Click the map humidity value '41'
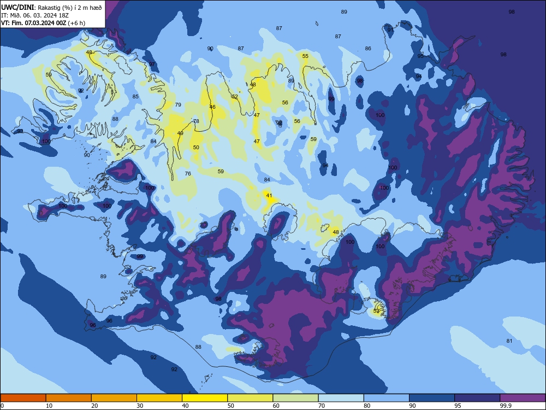 269,196
